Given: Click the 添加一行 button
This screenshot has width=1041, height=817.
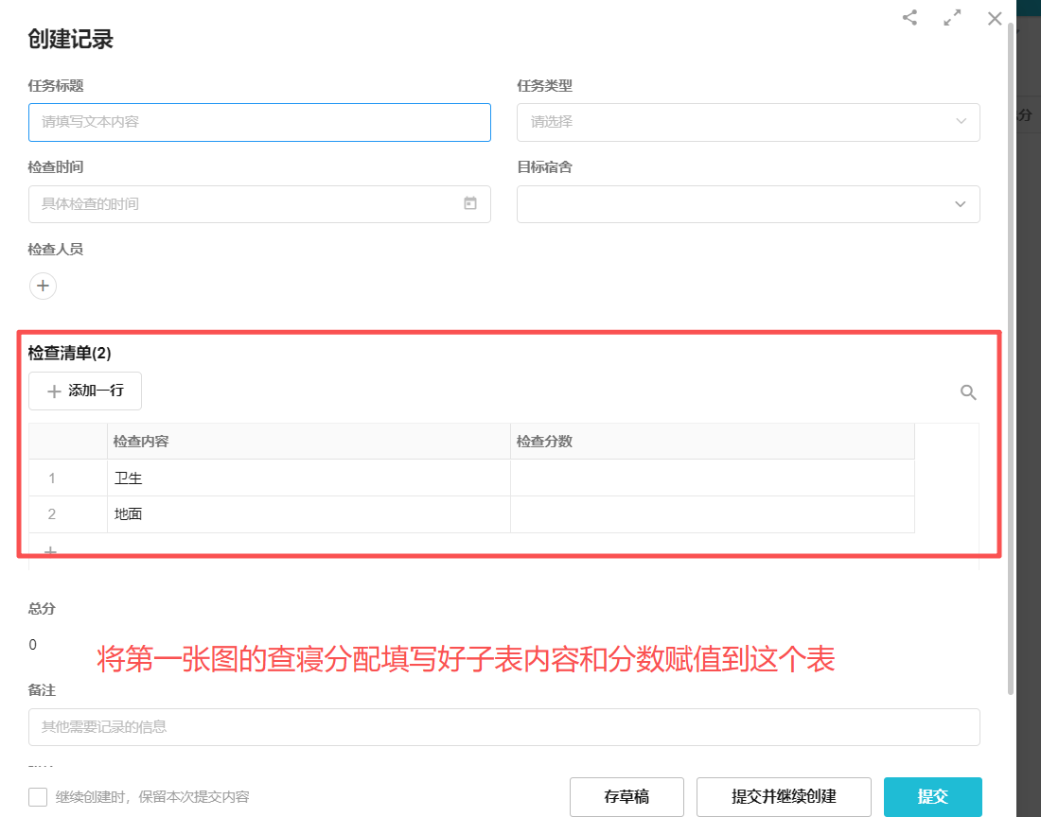Looking at the screenshot, I should tap(85, 391).
